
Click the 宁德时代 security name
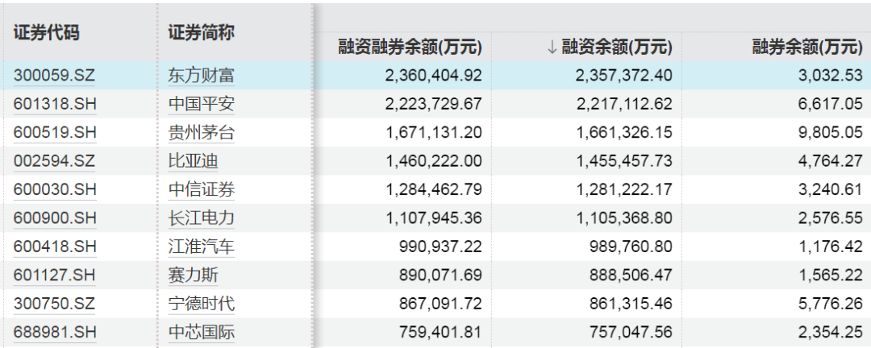(202, 304)
